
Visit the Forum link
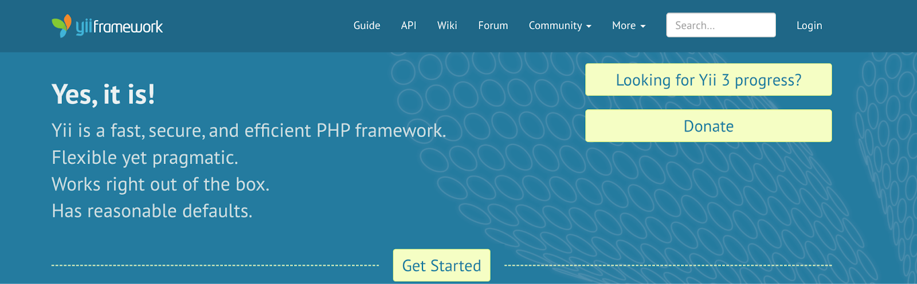pyautogui.click(x=493, y=26)
